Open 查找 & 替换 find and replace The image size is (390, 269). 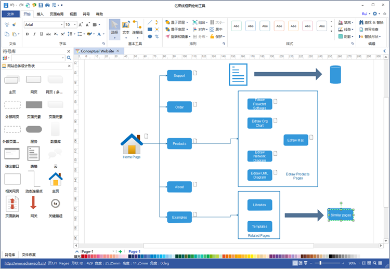[371, 22]
